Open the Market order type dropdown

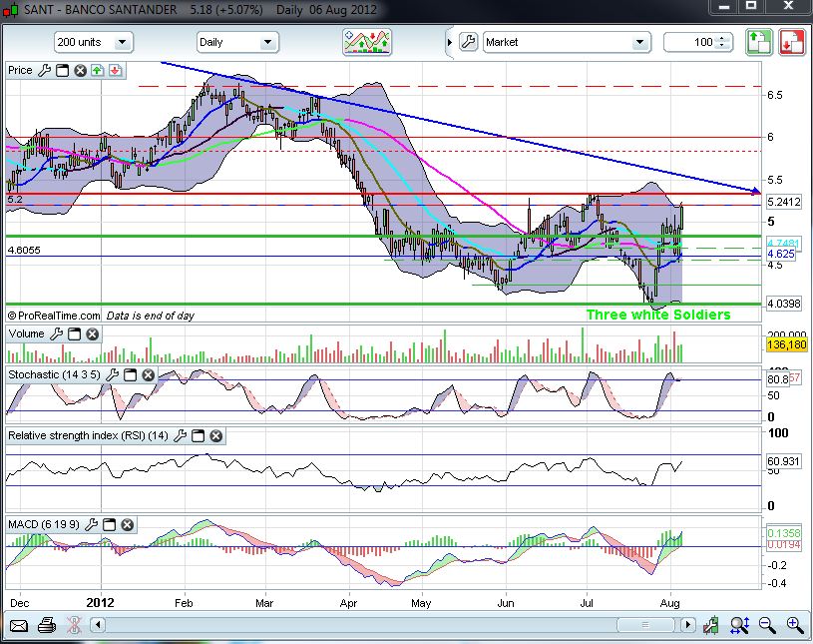coord(567,42)
